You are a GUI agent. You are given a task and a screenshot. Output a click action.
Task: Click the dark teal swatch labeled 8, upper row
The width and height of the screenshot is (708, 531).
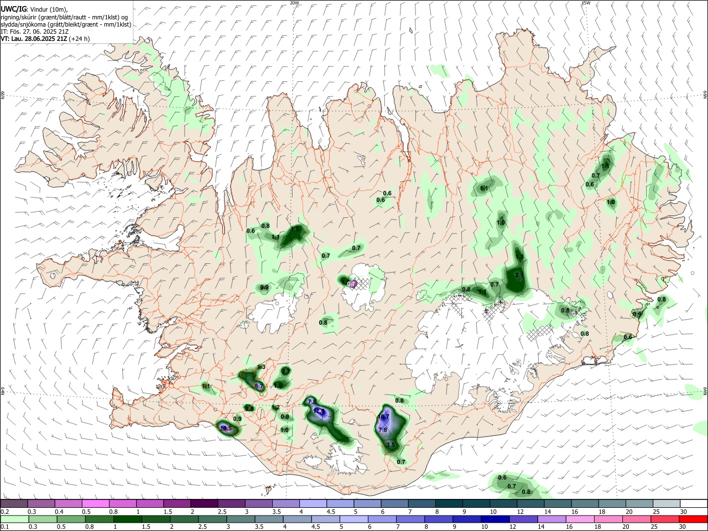pyautogui.click(x=449, y=503)
